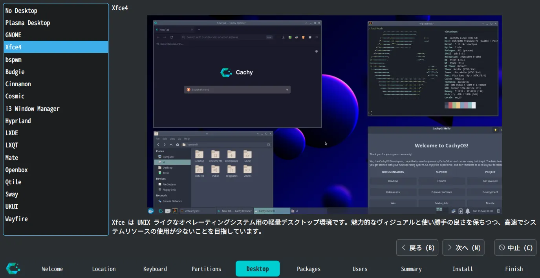Pick the LXDE desktop

56,133
